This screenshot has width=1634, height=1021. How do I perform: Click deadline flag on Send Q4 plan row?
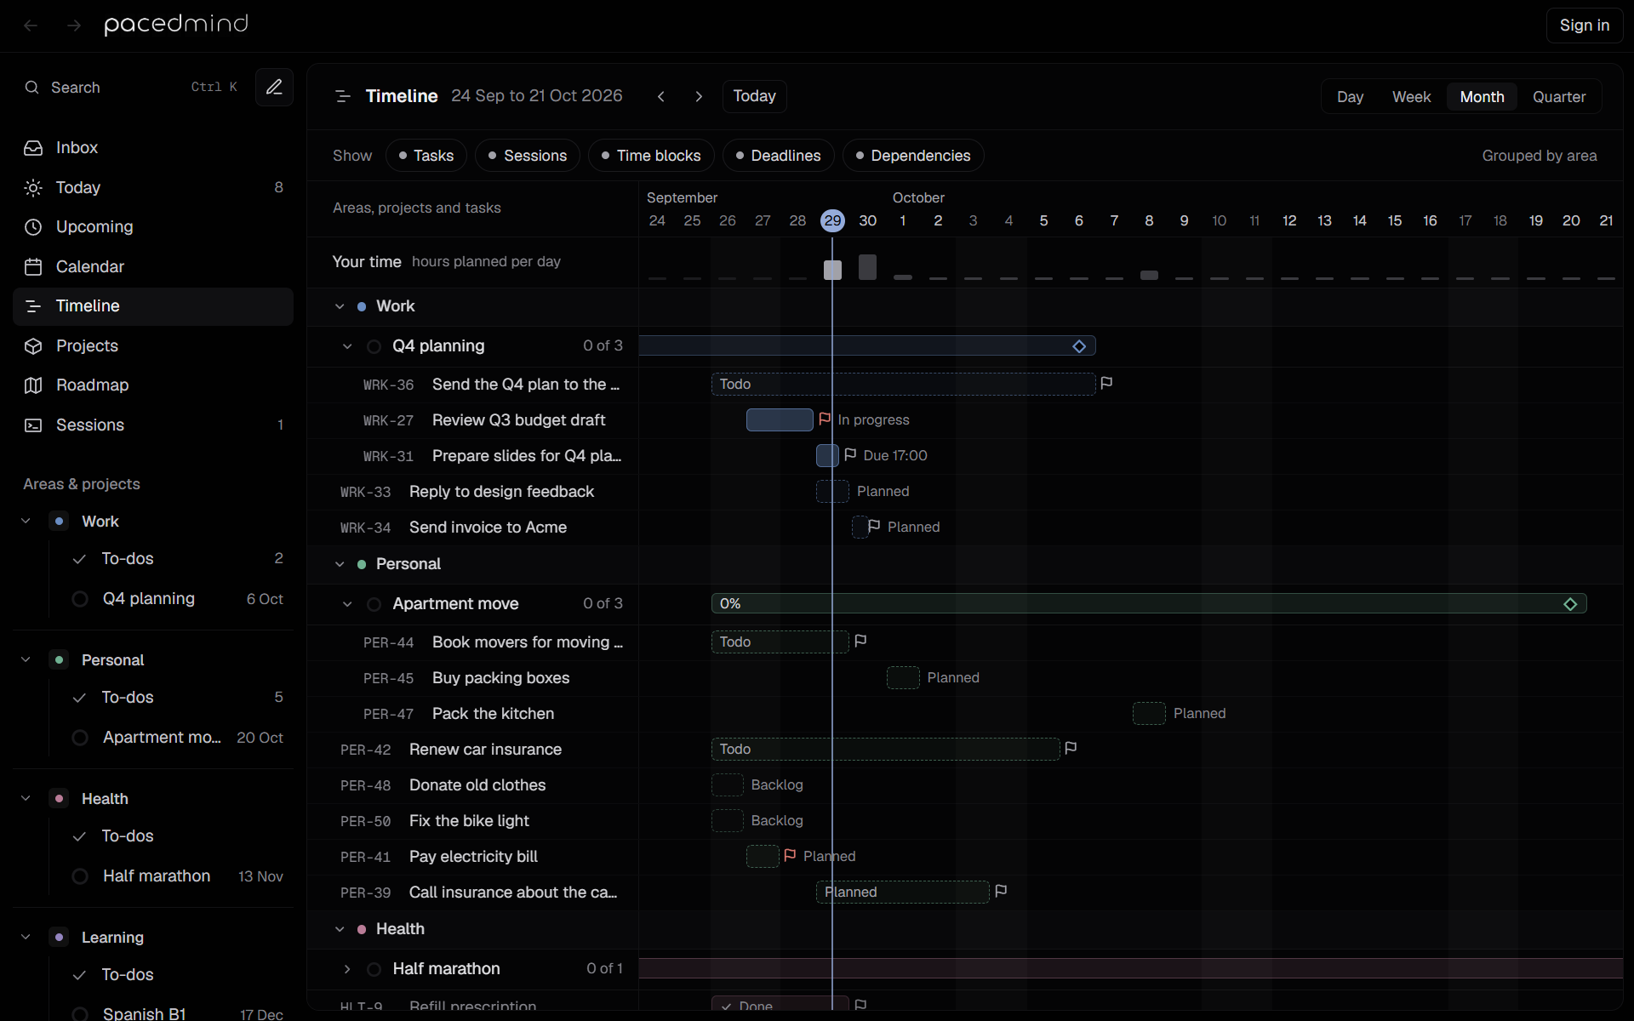pyautogui.click(x=1106, y=384)
